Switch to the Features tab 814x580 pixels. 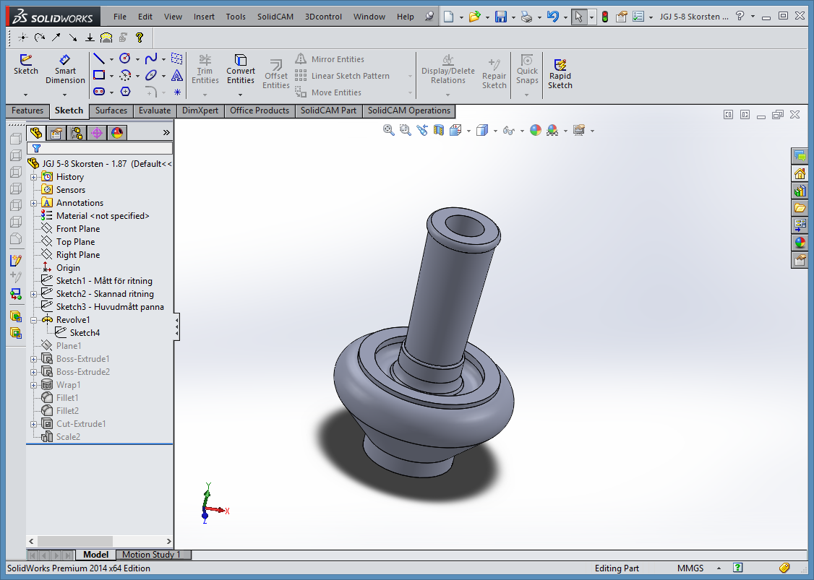(27, 111)
